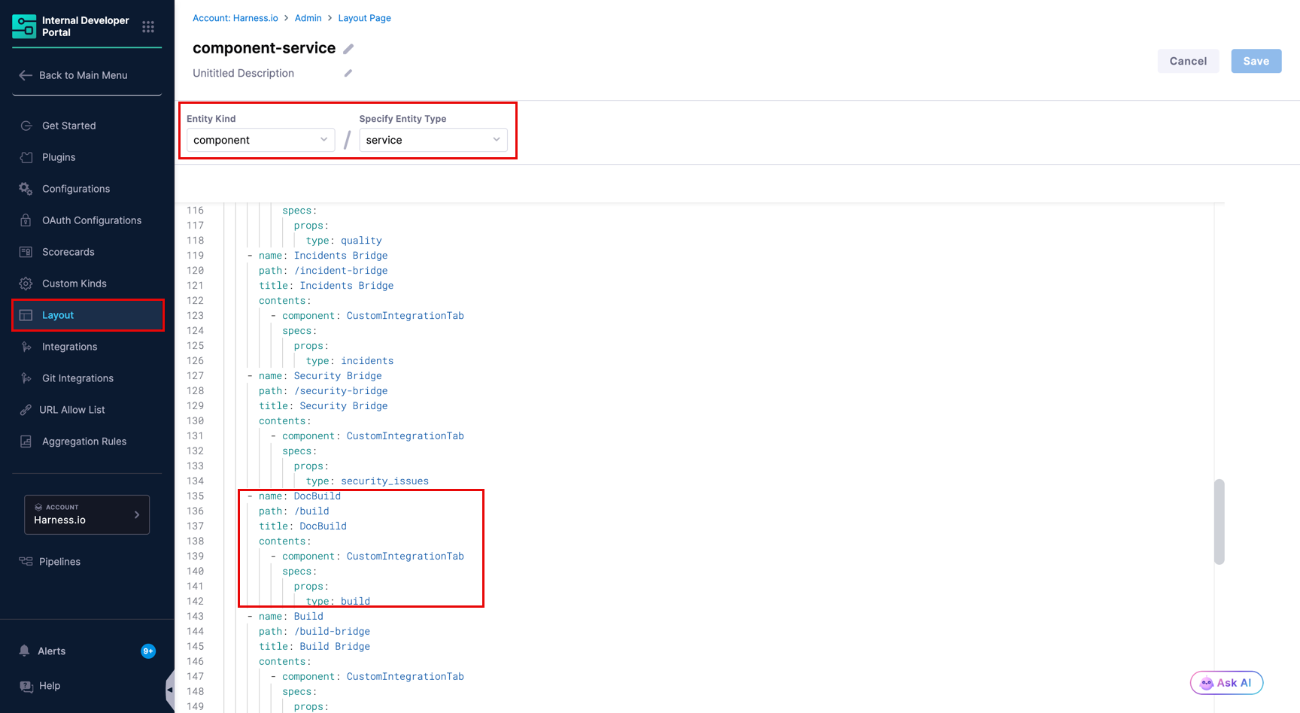Click the OAuth Configurations lock icon
The width and height of the screenshot is (1300, 713).
[26, 220]
